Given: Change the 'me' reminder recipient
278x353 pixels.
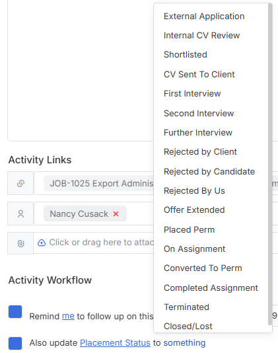Looking at the screenshot, I should click(68, 316).
